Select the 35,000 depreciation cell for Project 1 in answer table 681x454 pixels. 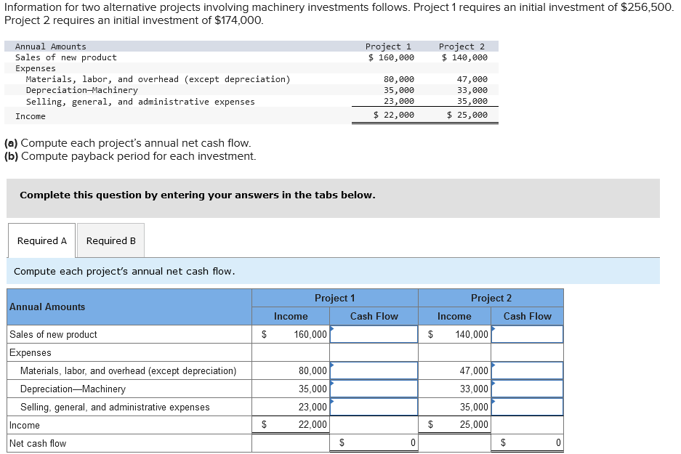(x=291, y=389)
